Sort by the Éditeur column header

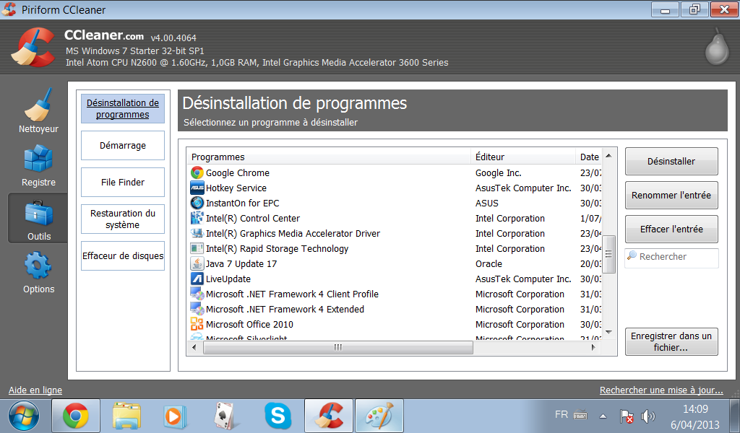(523, 157)
